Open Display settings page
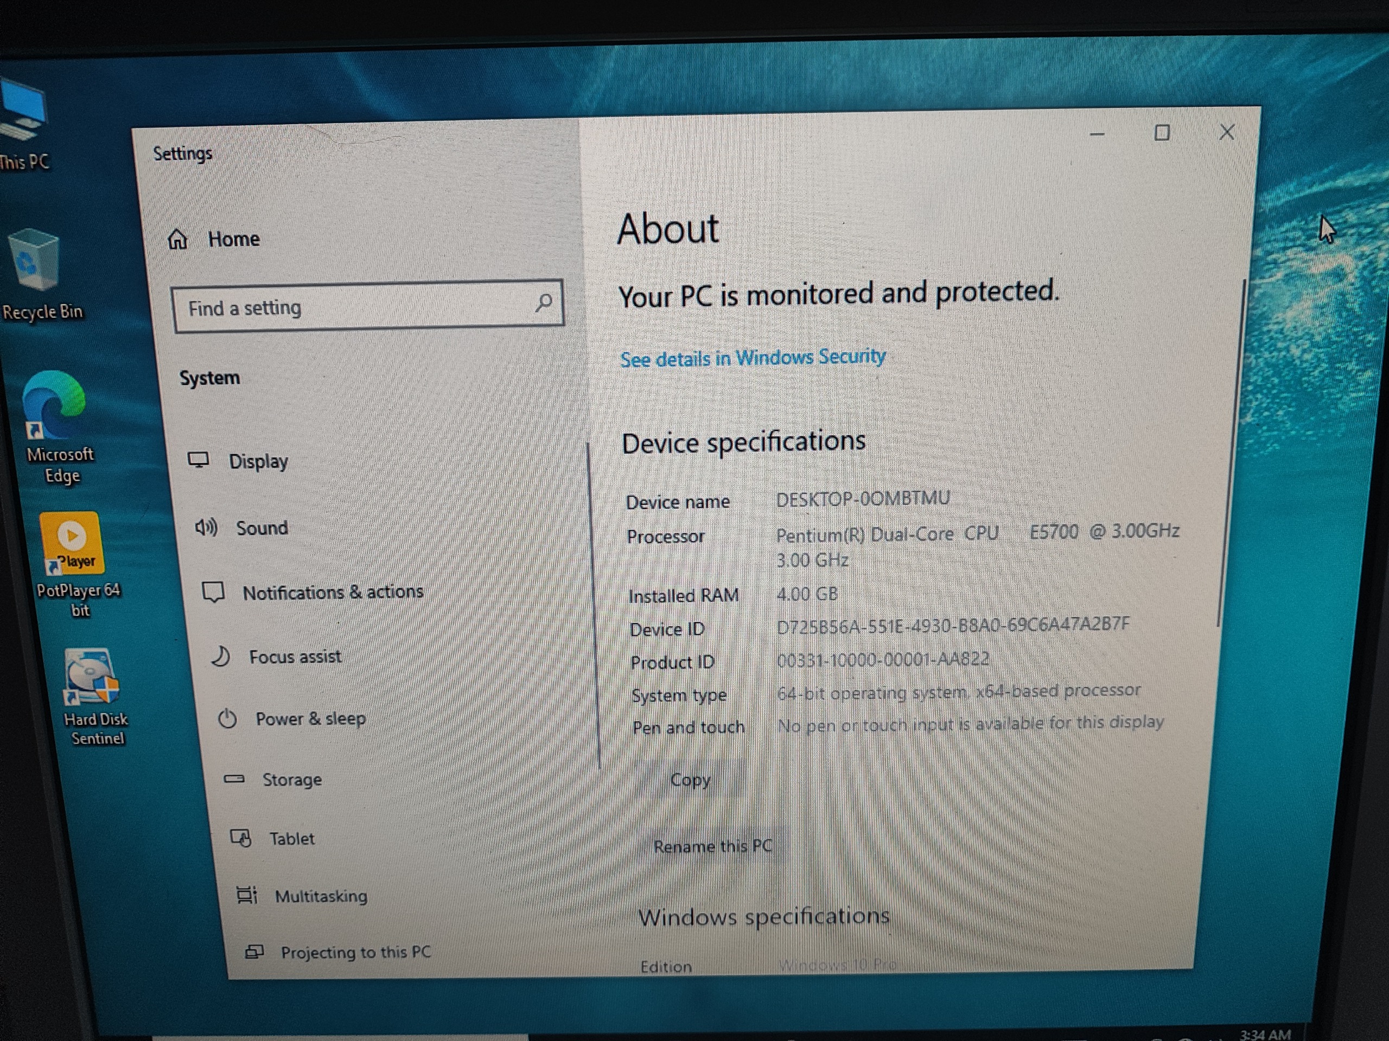 (x=258, y=461)
